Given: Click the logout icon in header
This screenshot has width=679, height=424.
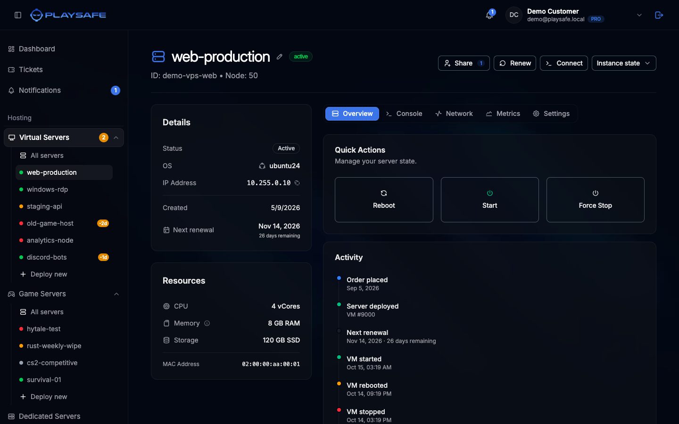Looking at the screenshot, I should pyautogui.click(x=659, y=15).
